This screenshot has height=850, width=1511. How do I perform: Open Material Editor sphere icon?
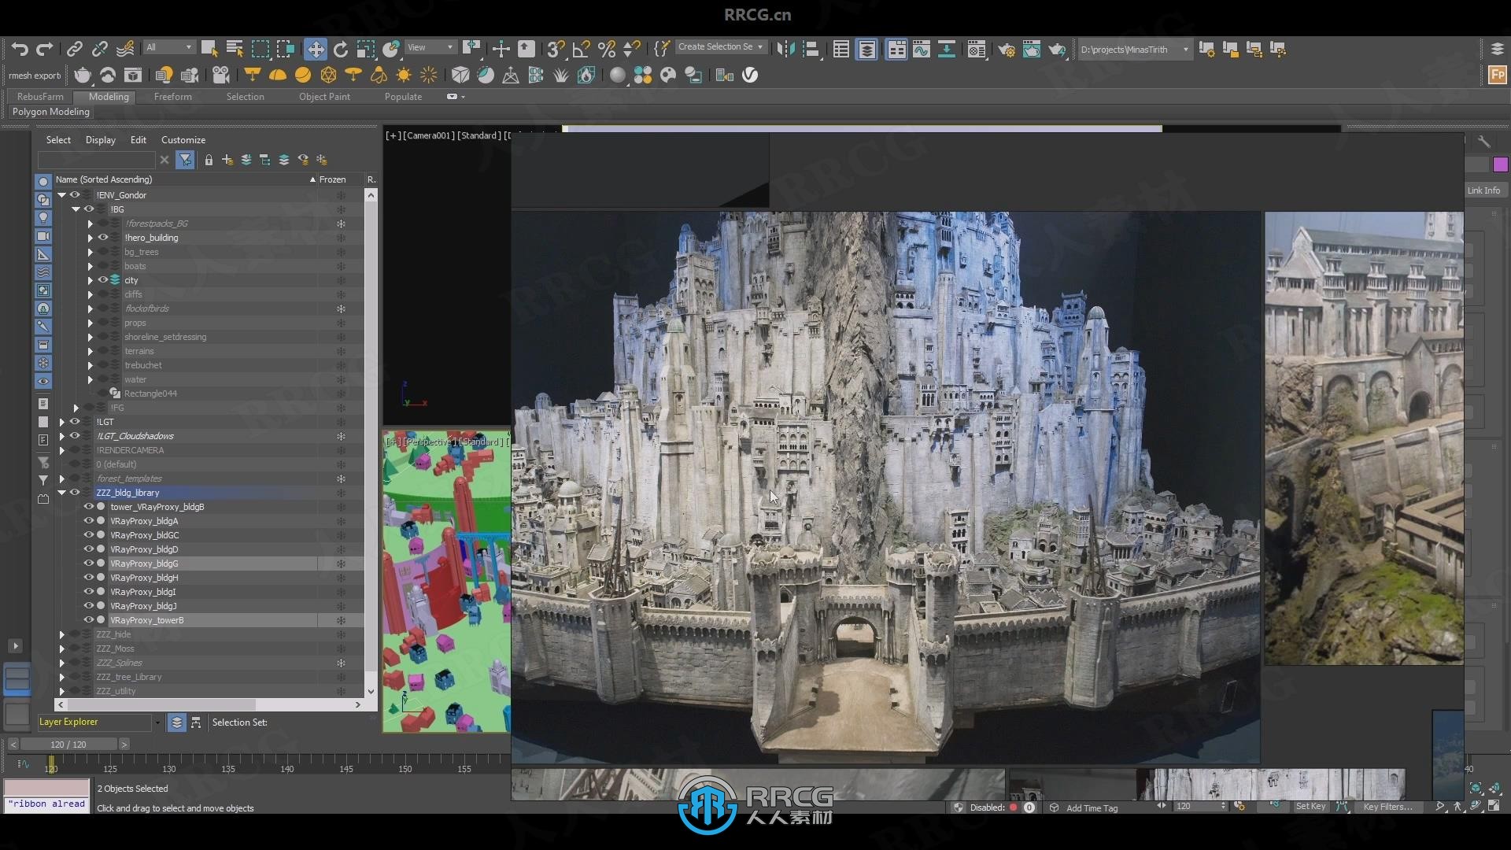[618, 75]
